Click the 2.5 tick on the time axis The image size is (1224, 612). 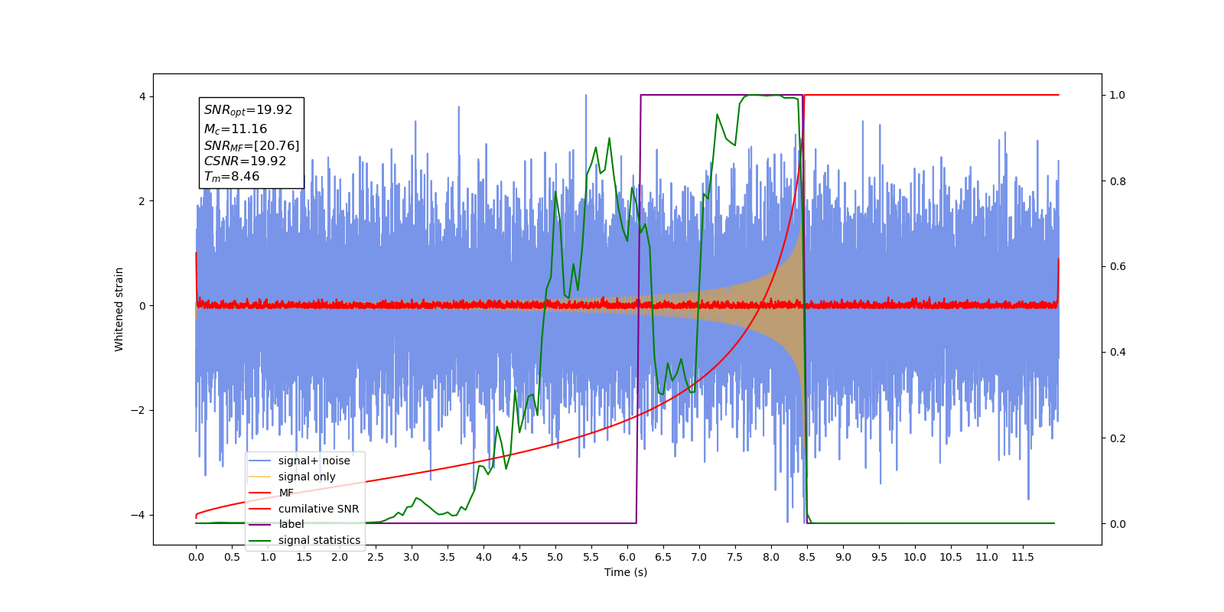(376, 557)
